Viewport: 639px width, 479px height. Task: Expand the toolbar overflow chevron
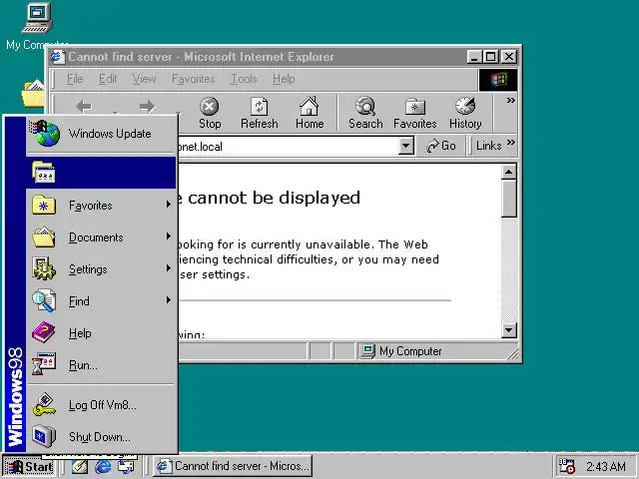coord(510,100)
